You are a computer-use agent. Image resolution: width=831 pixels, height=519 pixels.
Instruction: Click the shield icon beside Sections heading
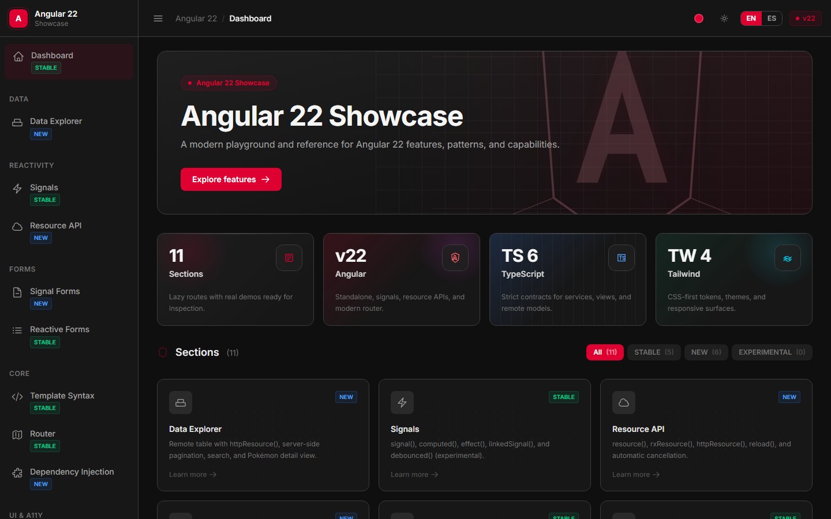click(x=163, y=352)
